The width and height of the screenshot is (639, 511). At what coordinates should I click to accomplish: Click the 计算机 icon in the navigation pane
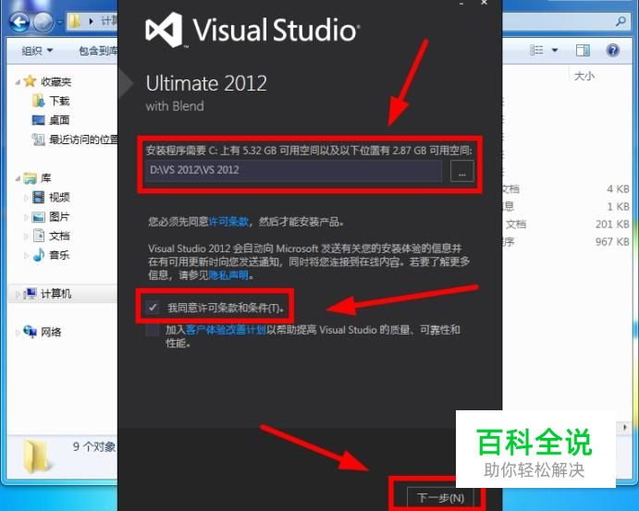pos(30,294)
